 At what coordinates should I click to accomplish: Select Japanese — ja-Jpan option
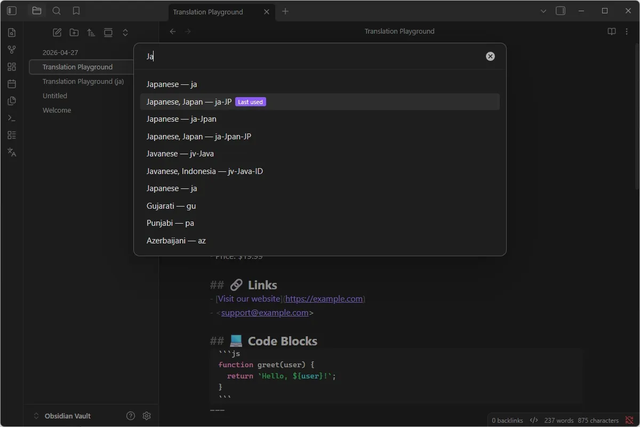[x=320, y=119]
